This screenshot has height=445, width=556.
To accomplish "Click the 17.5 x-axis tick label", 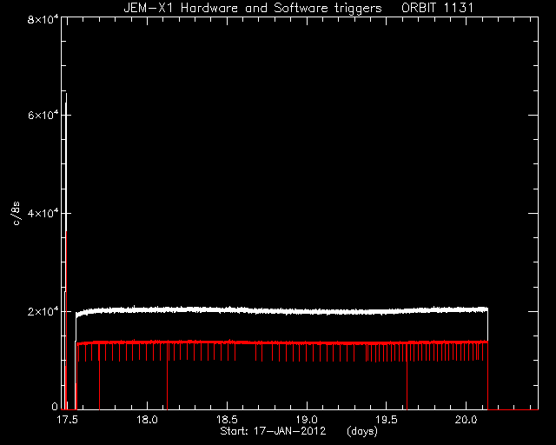I will click(x=67, y=420).
